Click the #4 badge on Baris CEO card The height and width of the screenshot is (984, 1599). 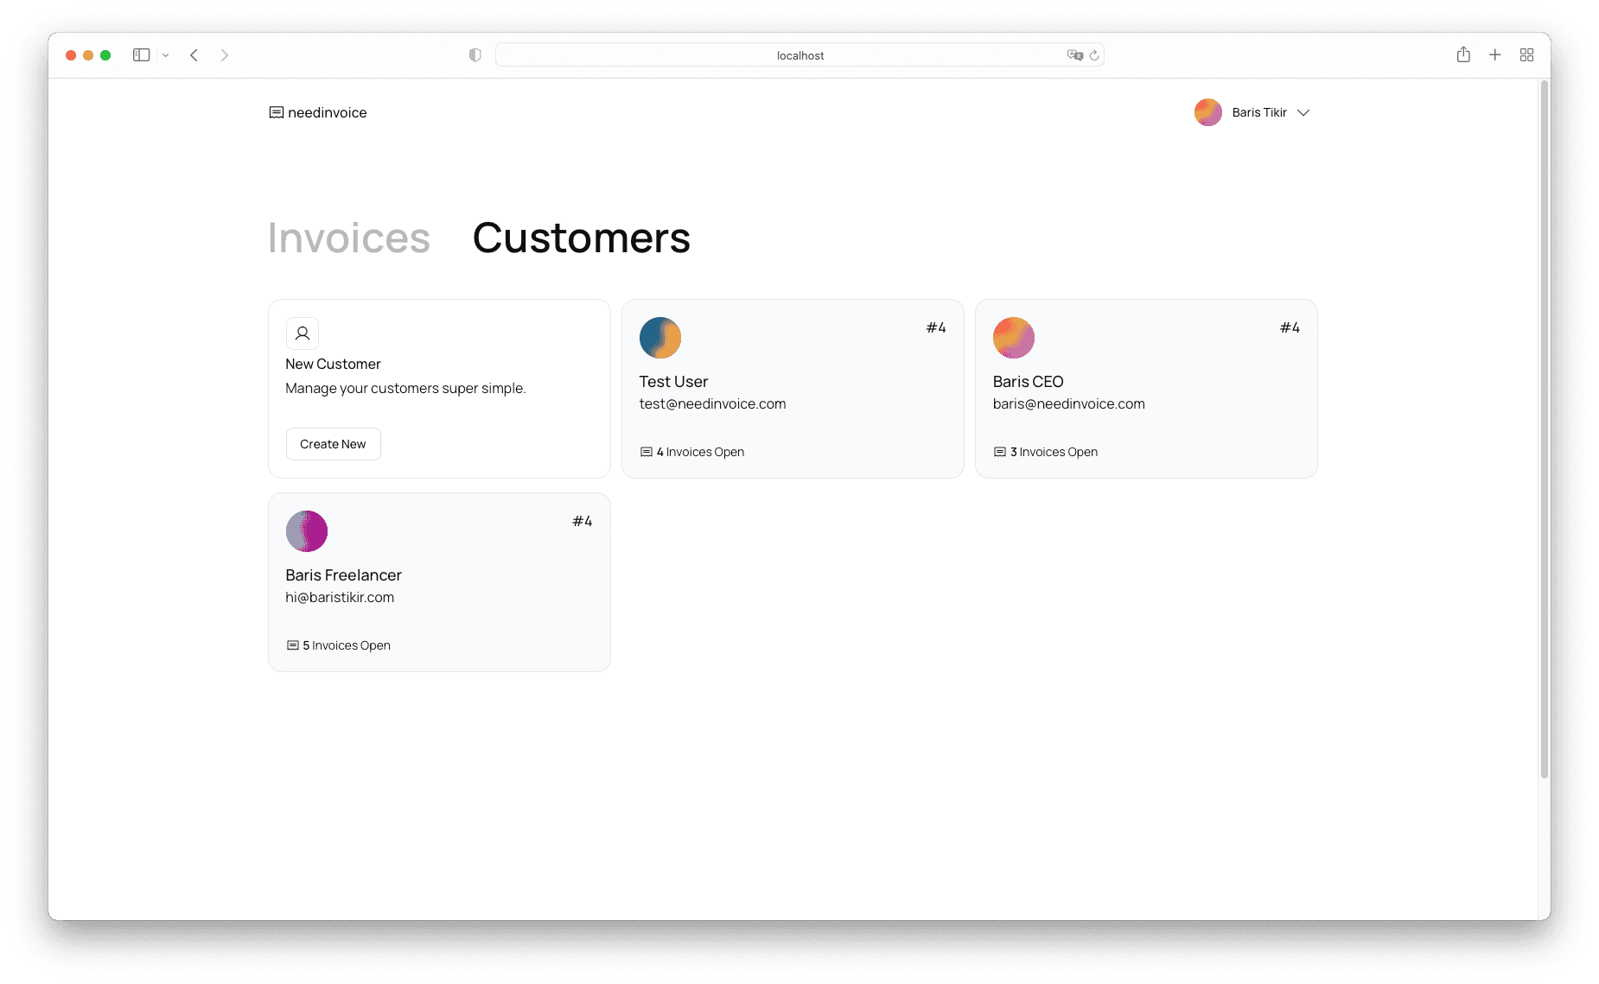pyautogui.click(x=1290, y=327)
